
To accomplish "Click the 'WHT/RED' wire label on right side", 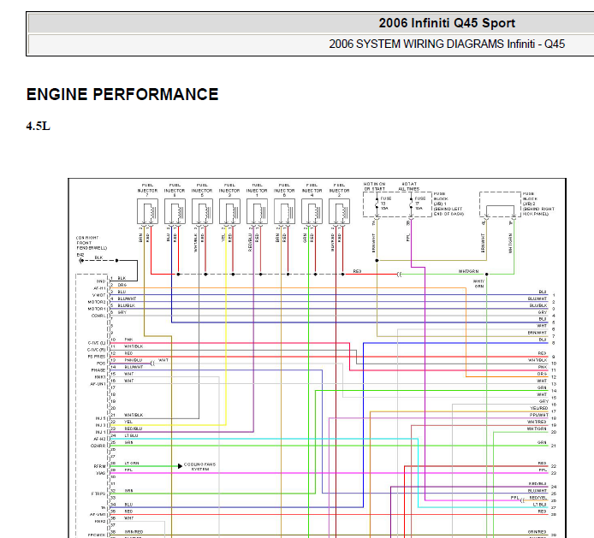I will pos(538,422).
